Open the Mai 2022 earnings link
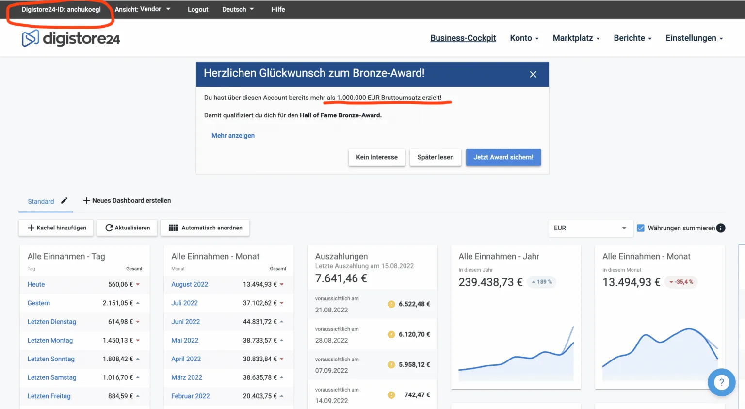The height and width of the screenshot is (409, 745). 185,340
